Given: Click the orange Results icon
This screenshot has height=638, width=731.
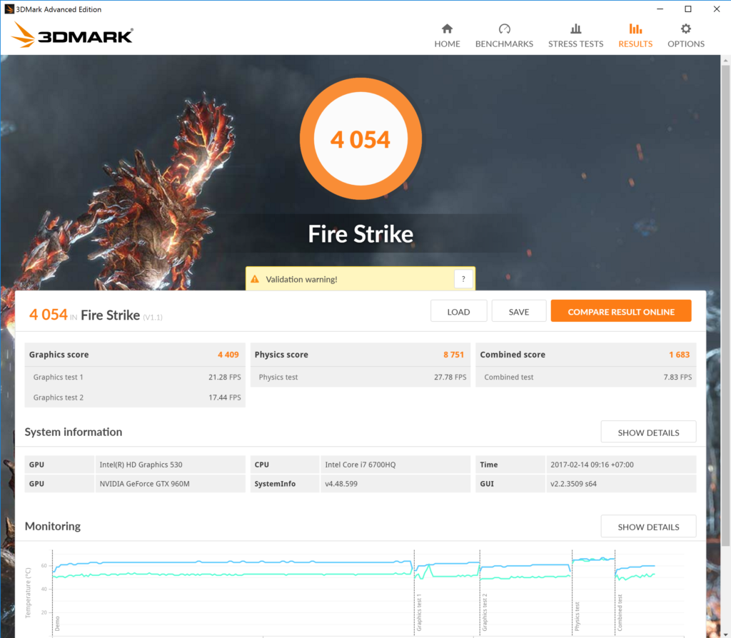Looking at the screenshot, I should pos(635,29).
